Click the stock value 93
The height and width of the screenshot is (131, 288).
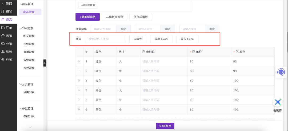coord(235,62)
